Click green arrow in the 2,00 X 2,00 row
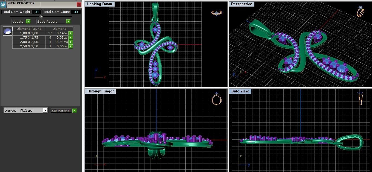Screen dimensions: 372x172 (71, 42)
